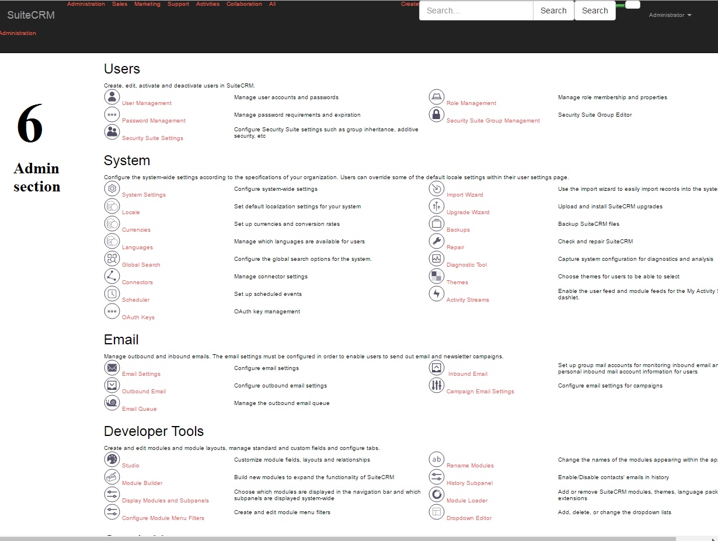
Task: Click the Currencies icon
Action: click(x=112, y=224)
